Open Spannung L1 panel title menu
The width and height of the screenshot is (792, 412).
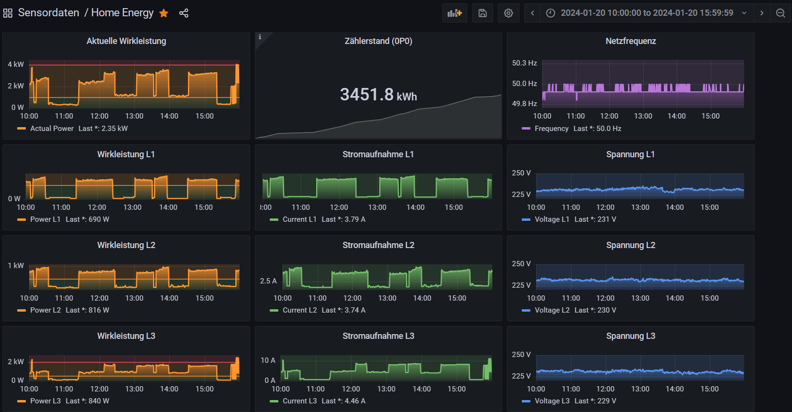631,154
